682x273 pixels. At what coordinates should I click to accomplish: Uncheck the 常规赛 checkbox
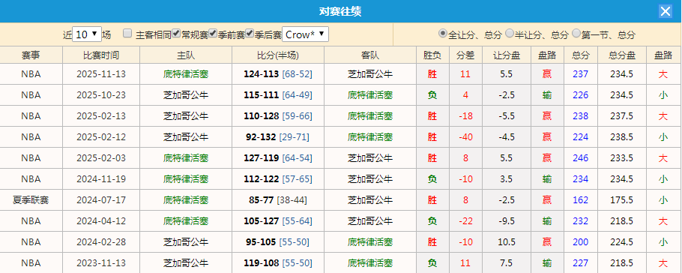[176, 33]
